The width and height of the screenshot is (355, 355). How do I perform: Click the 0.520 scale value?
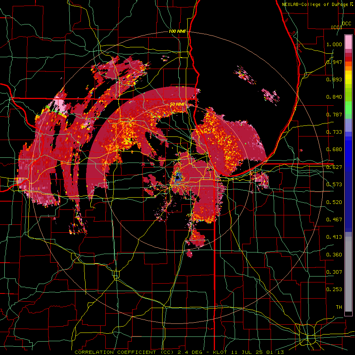click(x=334, y=202)
